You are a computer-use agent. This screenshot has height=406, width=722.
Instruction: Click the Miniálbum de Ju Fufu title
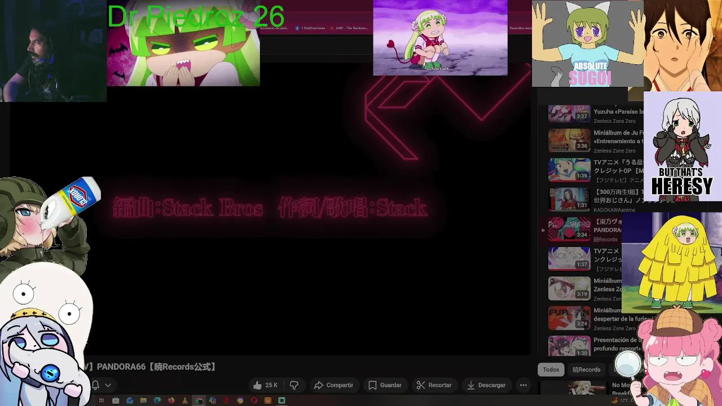[618, 137]
